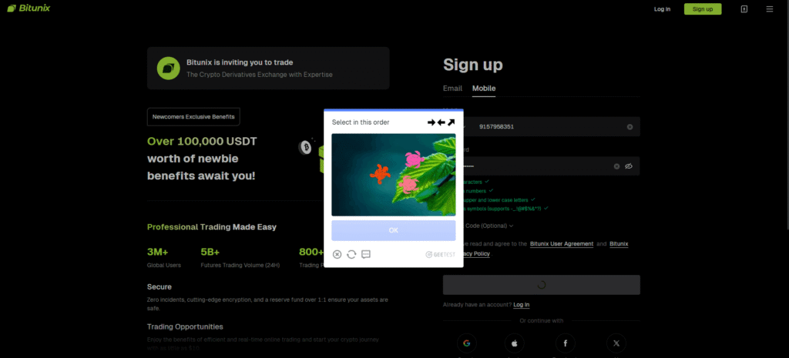Image resolution: width=789 pixels, height=358 pixels.
Task: Switch to the Email sign-up tab
Action: (x=452, y=89)
